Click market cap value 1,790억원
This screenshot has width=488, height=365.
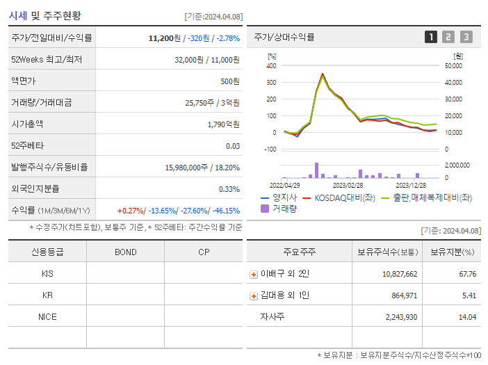click(223, 124)
